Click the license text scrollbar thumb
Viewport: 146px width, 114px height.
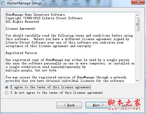point(137,24)
